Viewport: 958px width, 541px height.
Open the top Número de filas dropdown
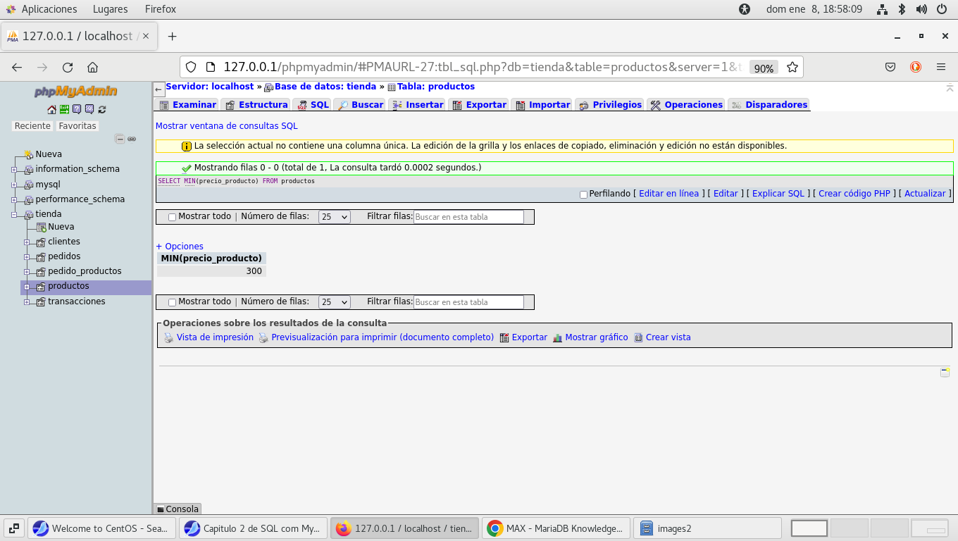(334, 217)
